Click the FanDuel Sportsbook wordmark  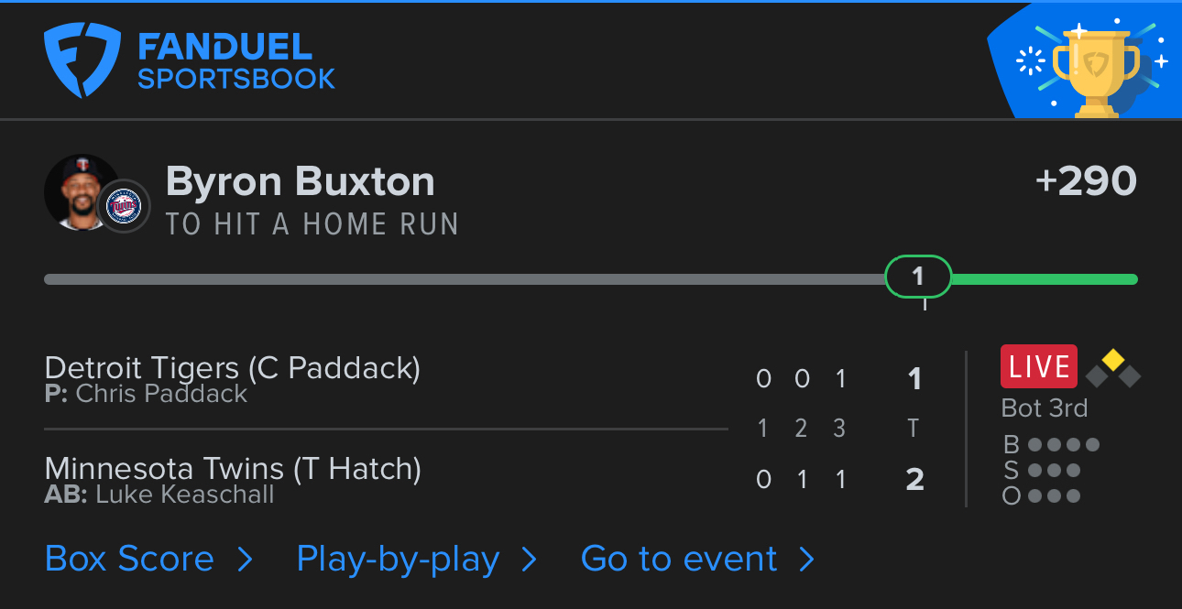(x=236, y=61)
